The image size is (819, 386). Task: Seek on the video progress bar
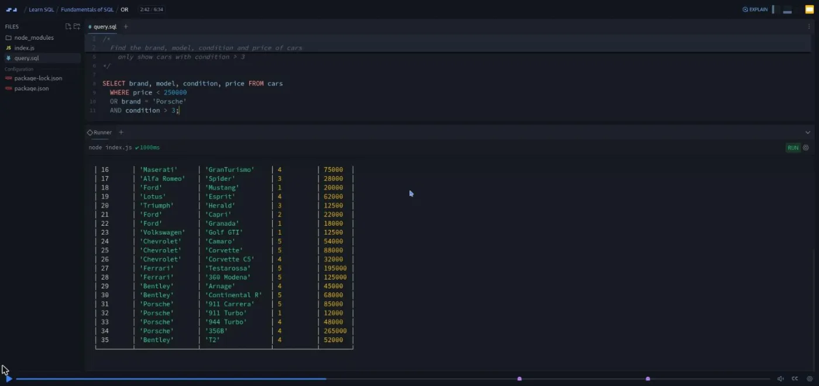tap(393, 379)
